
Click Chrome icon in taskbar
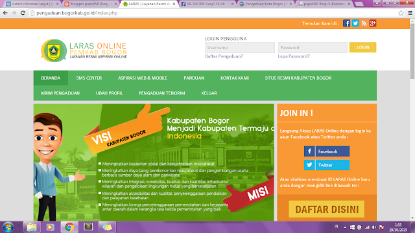69,227
